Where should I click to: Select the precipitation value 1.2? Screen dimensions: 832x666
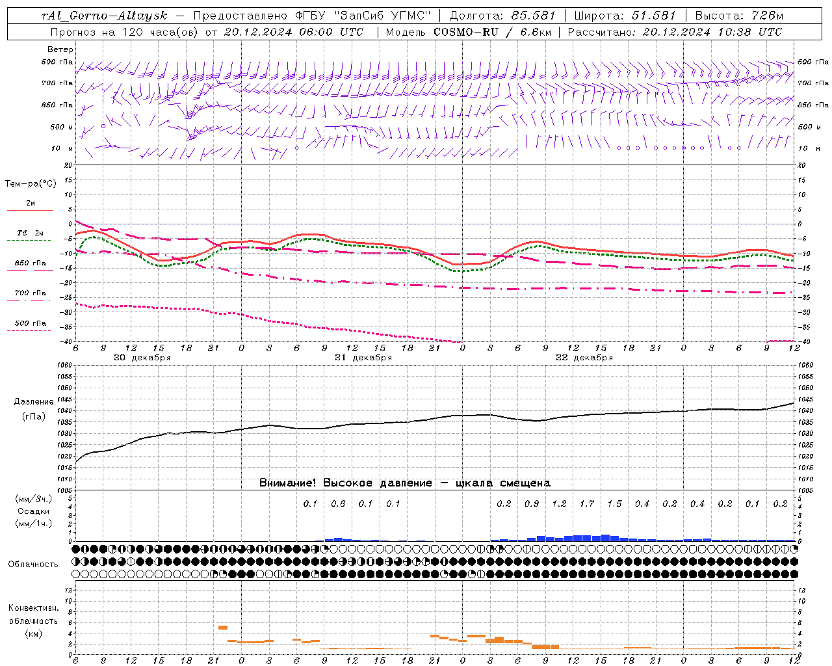pos(559,503)
